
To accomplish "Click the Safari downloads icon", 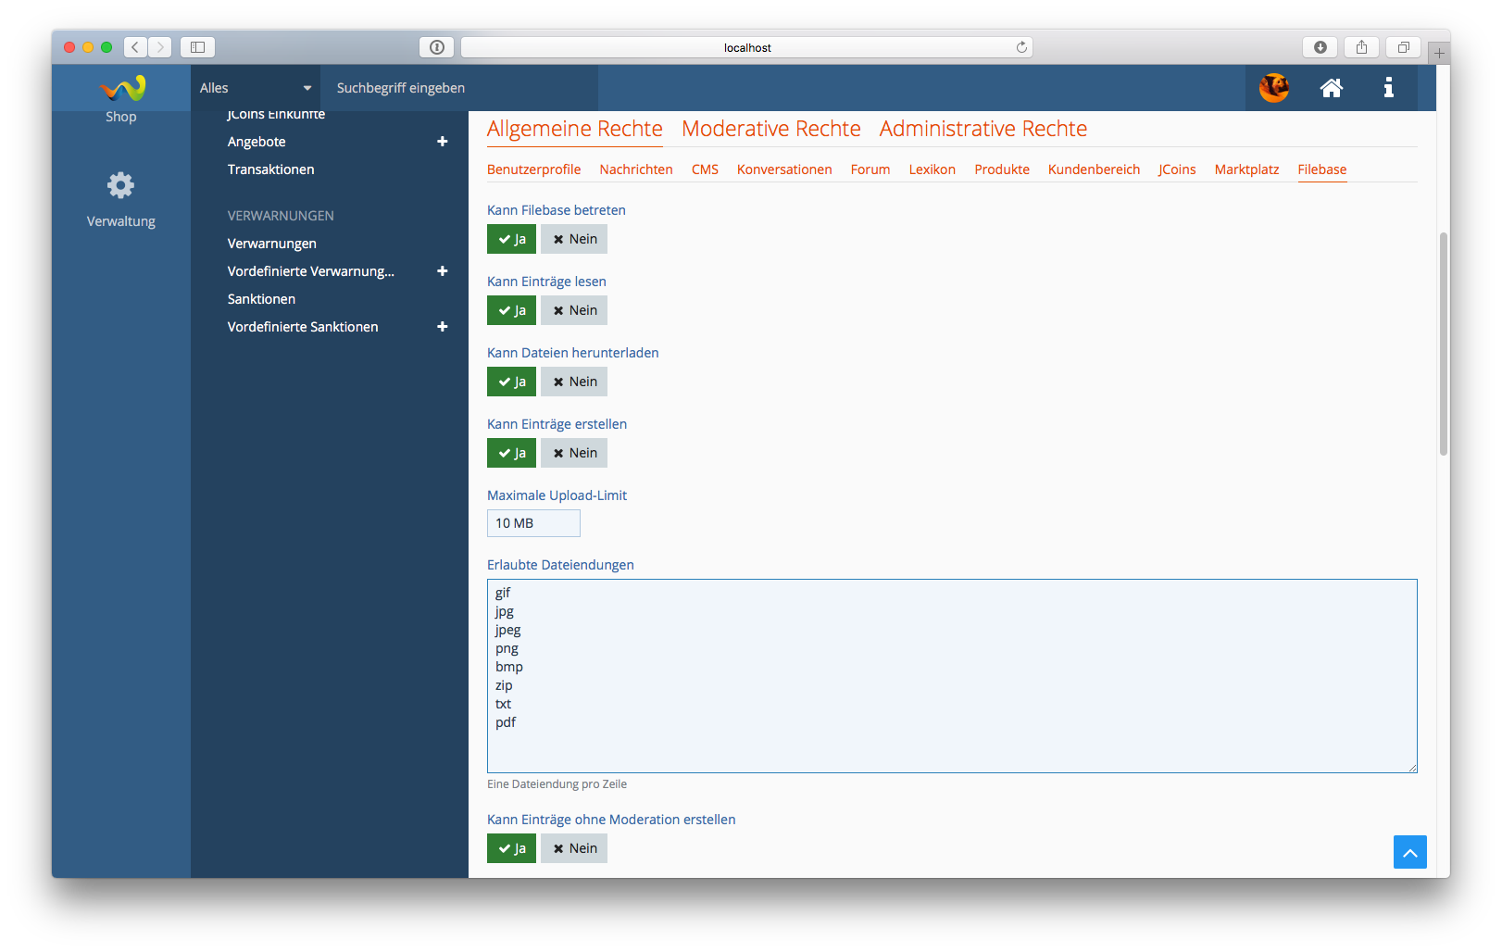I will [x=1320, y=47].
